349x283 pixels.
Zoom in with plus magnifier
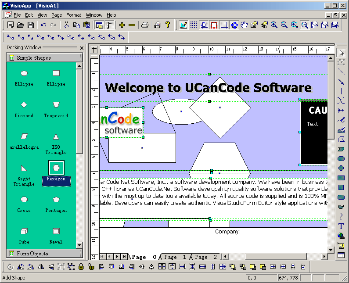[x=274, y=25]
